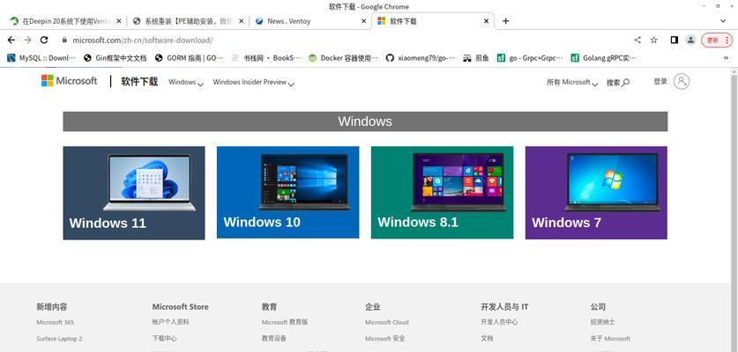The width and height of the screenshot is (738, 352).
Task: Minimize the Chrome window
Action: tap(704, 6)
